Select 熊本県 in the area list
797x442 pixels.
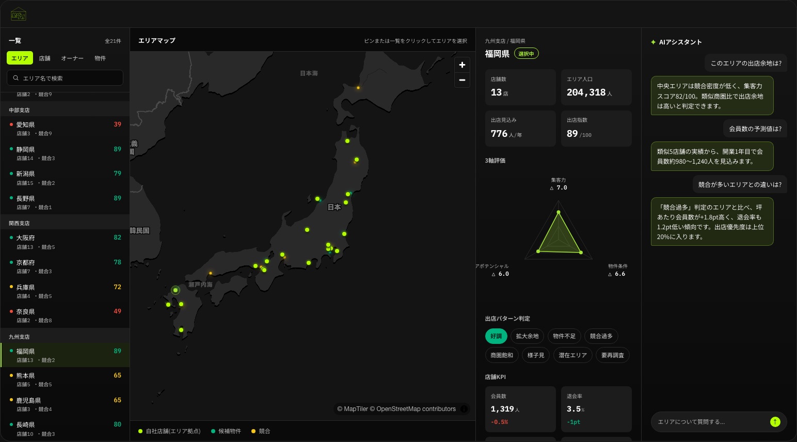pyautogui.click(x=65, y=380)
